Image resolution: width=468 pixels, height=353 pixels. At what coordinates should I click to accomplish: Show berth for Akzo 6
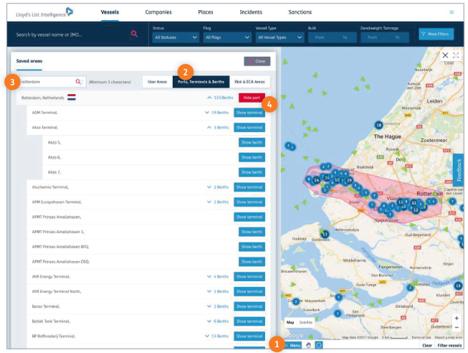pos(252,158)
